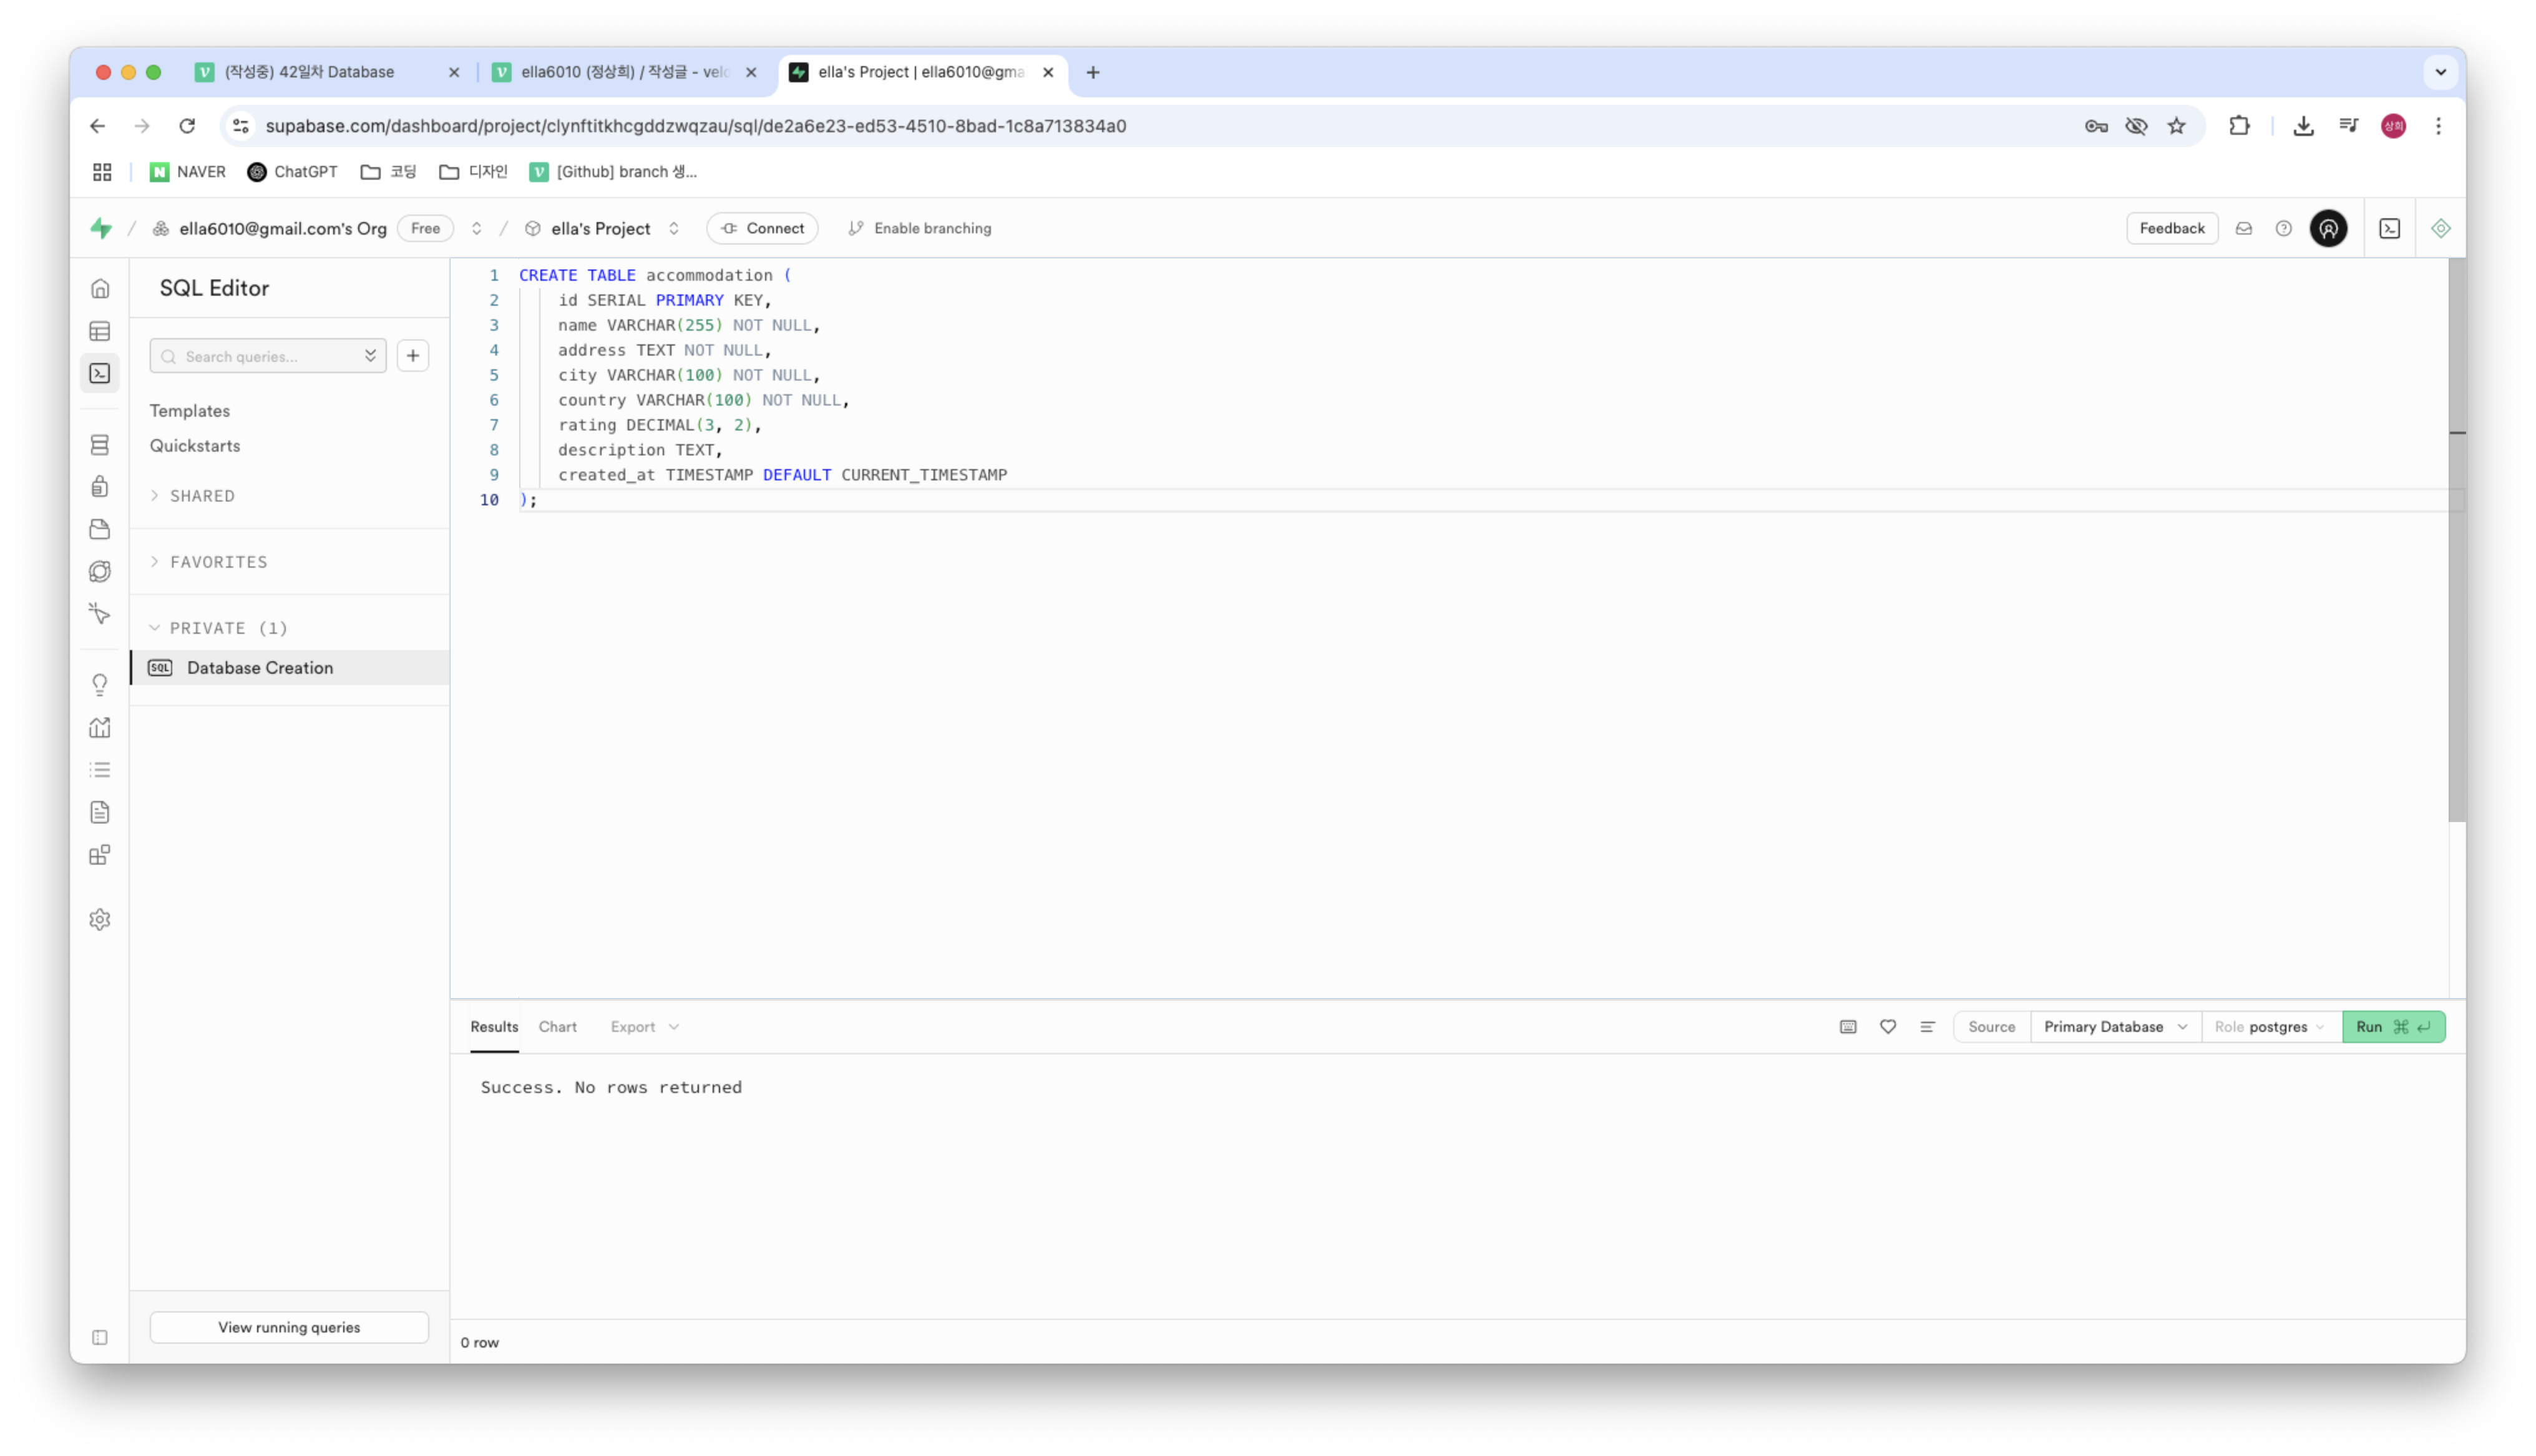The height and width of the screenshot is (1456, 2536).
Task: Switch to the ella6010 velog browser tab
Action: click(625, 72)
